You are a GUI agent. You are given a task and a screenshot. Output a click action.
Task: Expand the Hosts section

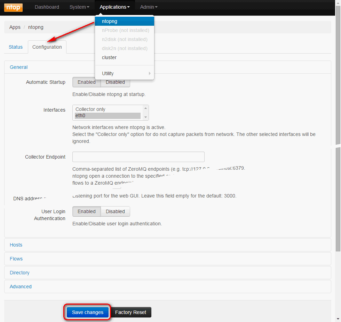pyautogui.click(x=16, y=245)
